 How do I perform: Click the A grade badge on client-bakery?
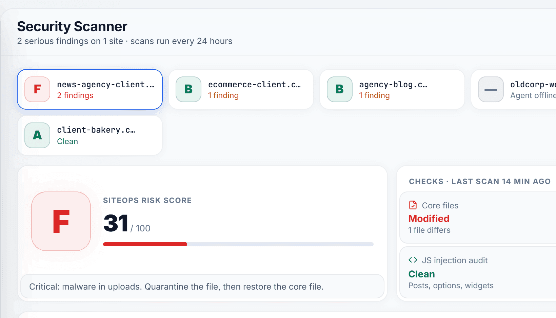[x=37, y=135]
